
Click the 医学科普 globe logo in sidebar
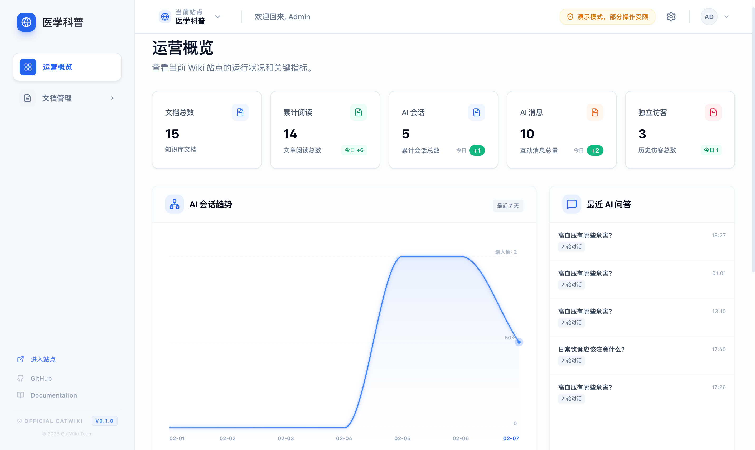pos(26,22)
